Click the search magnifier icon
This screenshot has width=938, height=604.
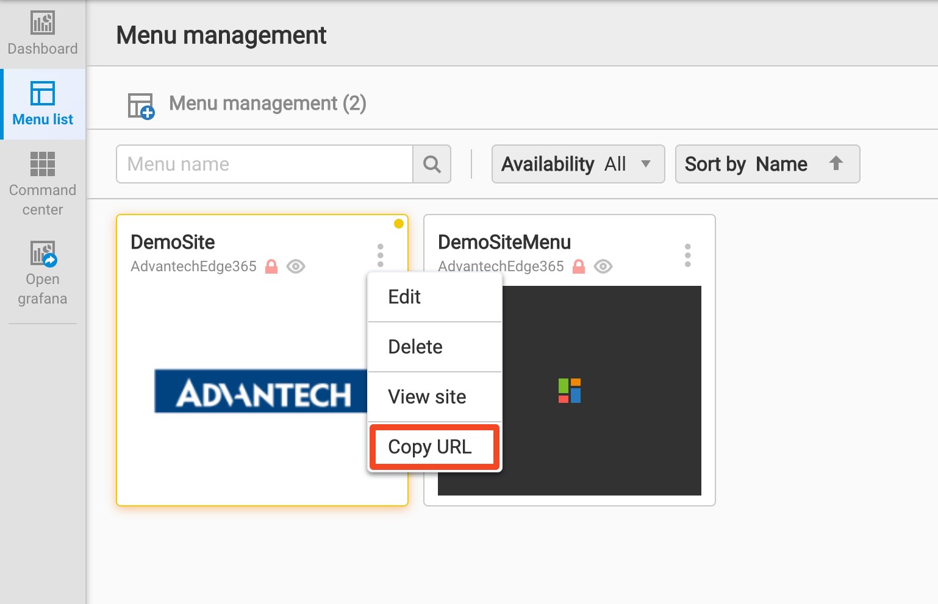pos(432,164)
